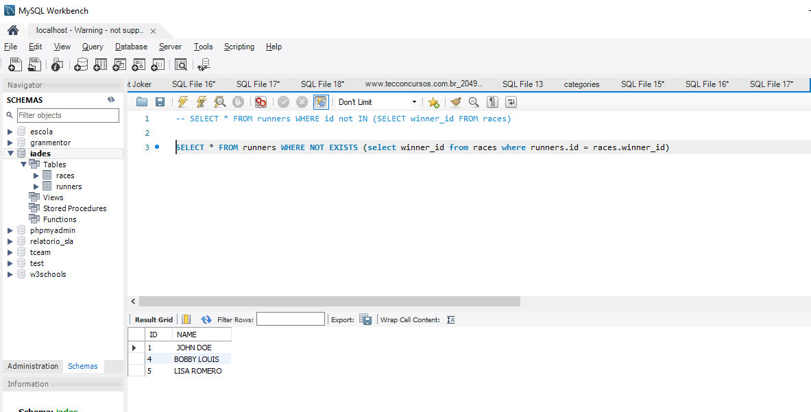Click the Home tab house icon
Screen dimensions: 811x412
click(13, 30)
